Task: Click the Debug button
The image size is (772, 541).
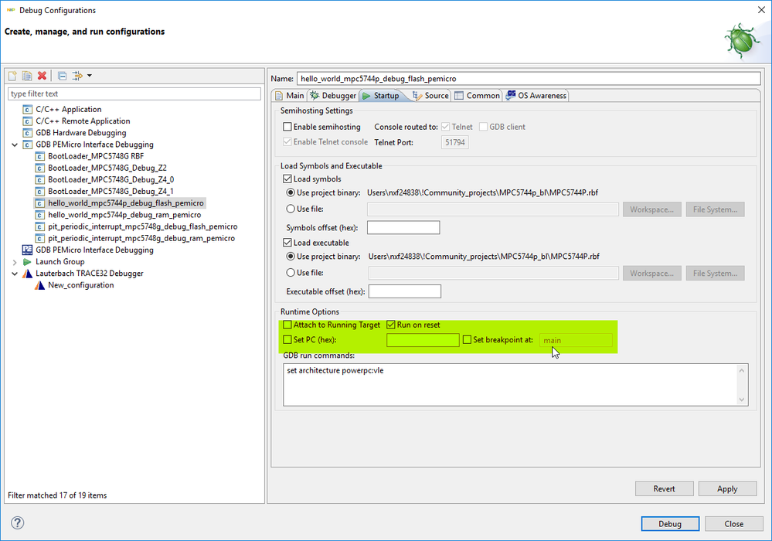Action: pyautogui.click(x=670, y=524)
